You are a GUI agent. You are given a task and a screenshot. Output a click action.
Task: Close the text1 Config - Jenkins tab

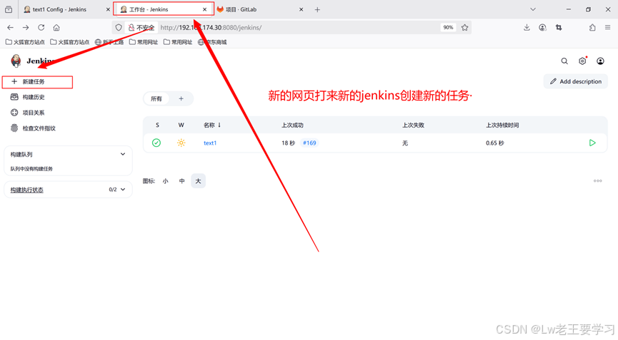[108, 9]
